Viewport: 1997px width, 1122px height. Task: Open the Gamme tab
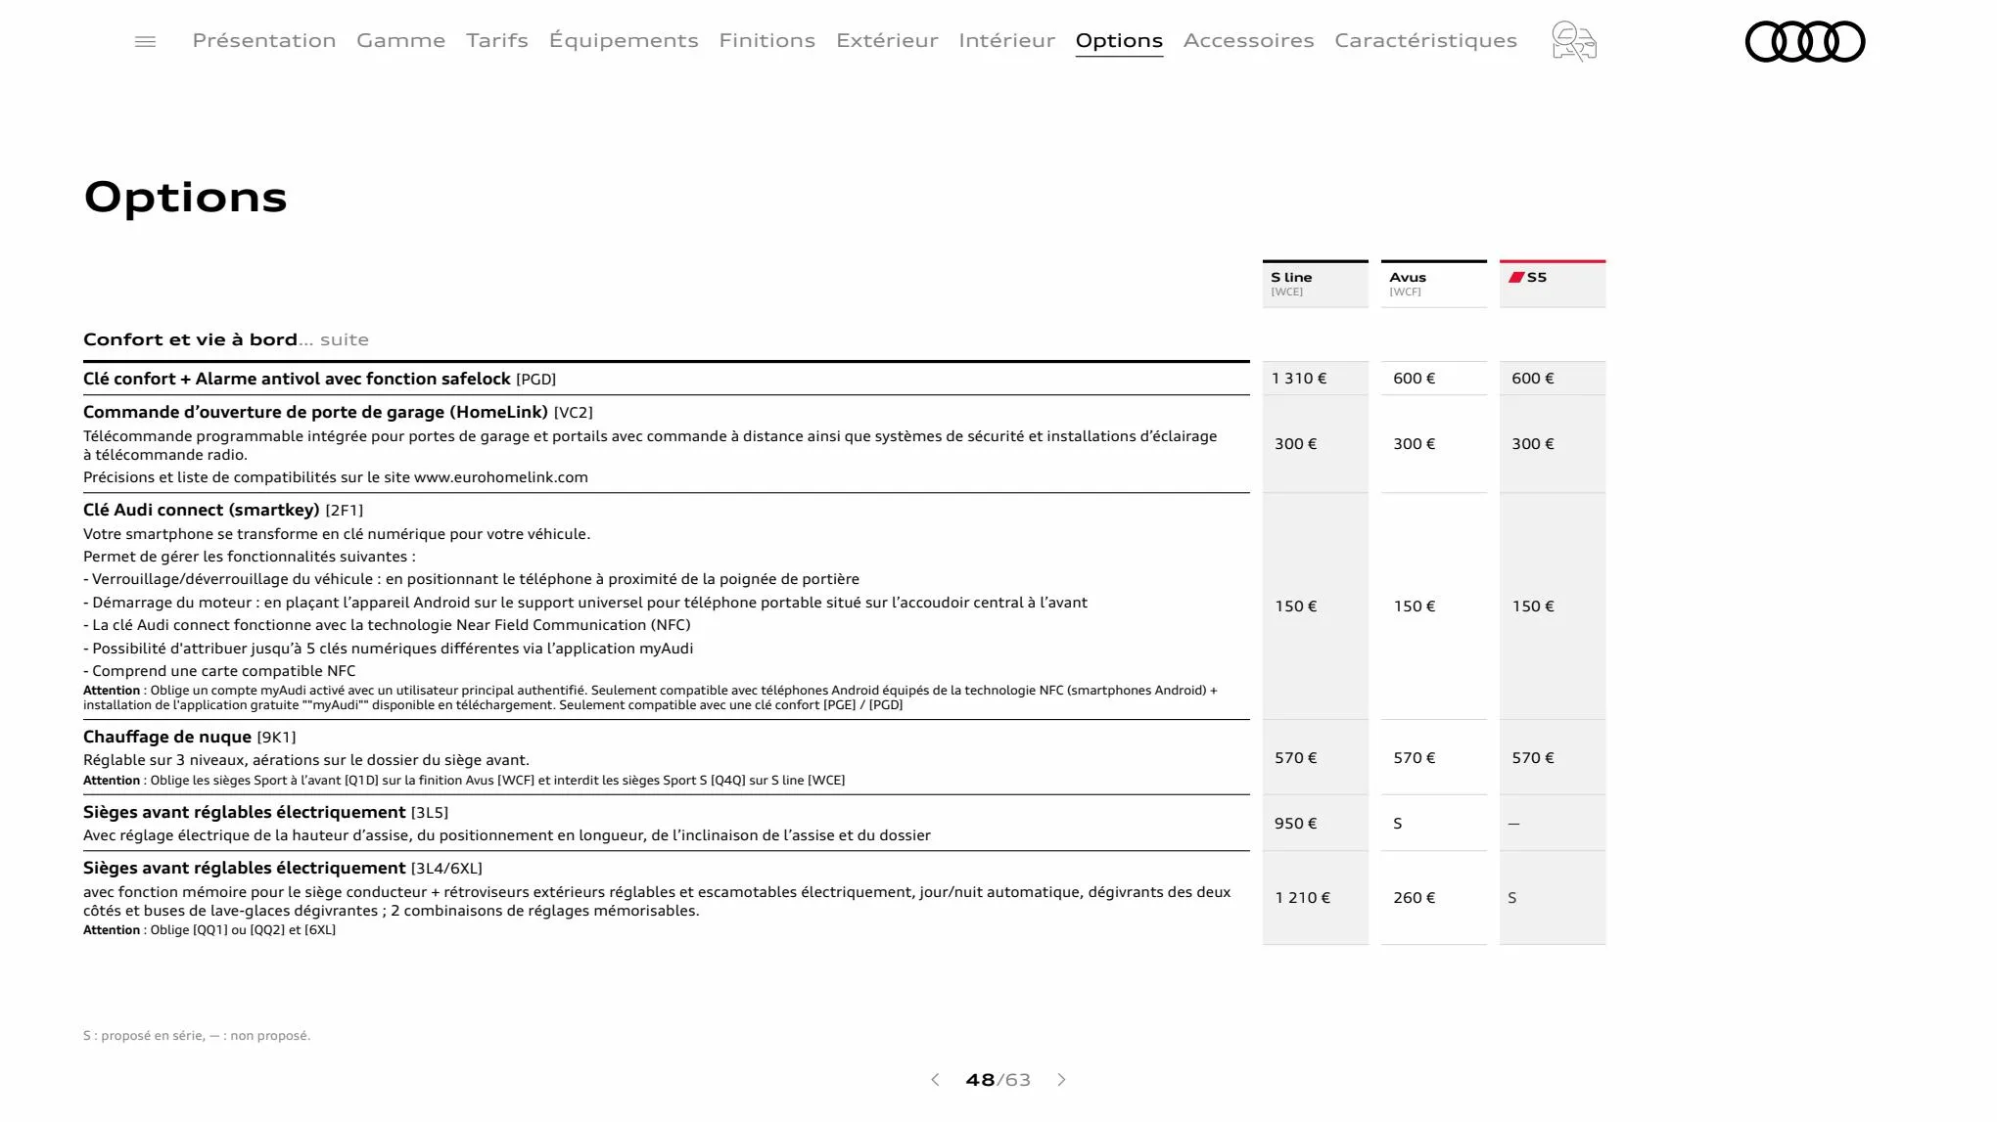point(400,40)
